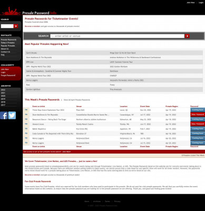Open Popular Presales in the Navigate menu
This screenshot has height=211, width=205.
[8, 46]
